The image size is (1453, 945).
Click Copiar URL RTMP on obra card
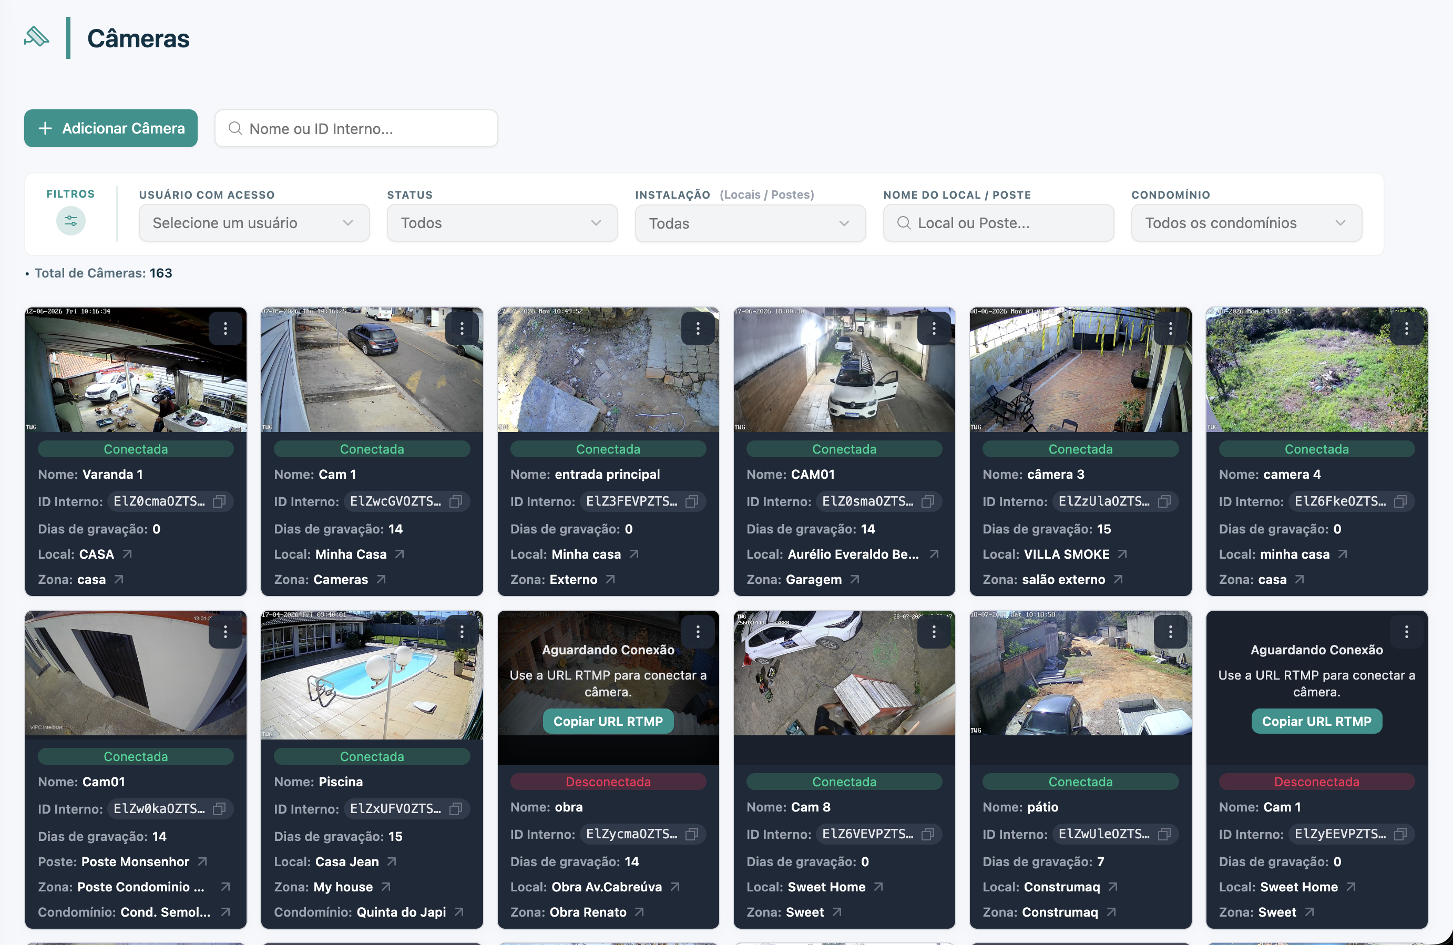tap(608, 721)
